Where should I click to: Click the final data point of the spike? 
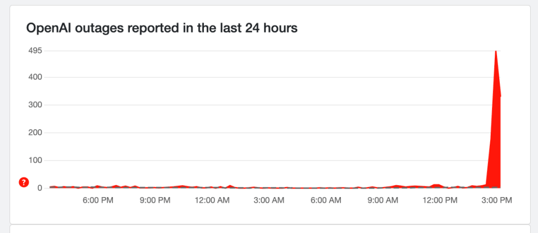point(500,97)
